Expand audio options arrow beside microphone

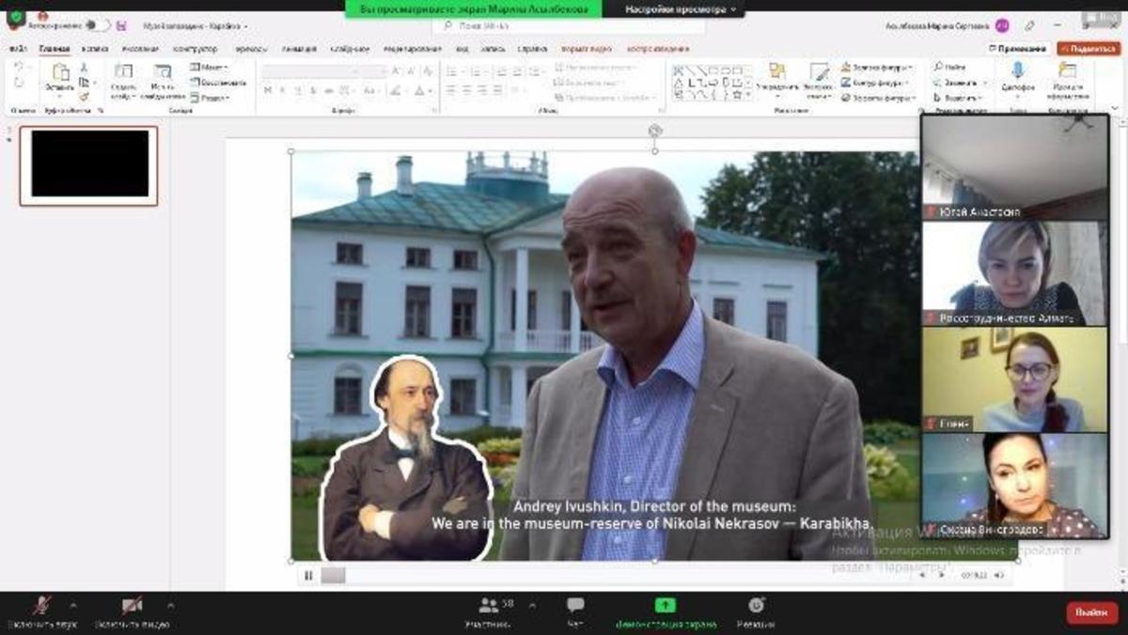click(73, 605)
